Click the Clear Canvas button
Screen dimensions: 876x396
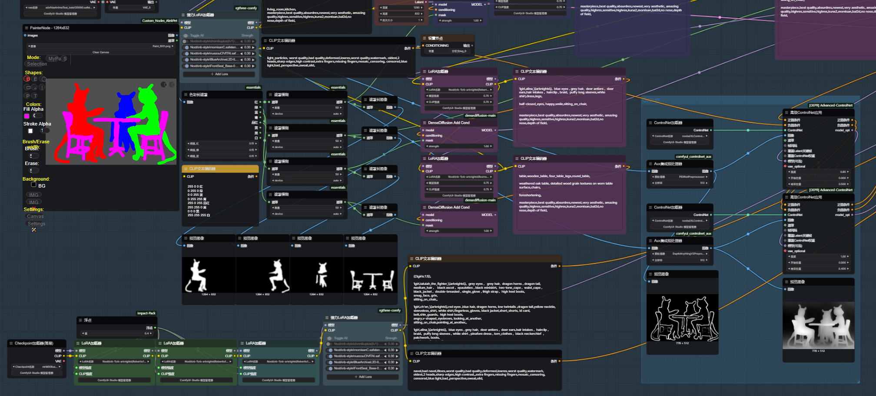pos(101,52)
